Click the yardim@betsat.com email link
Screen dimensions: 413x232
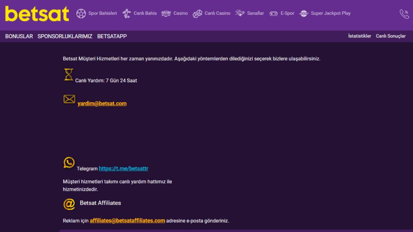[x=102, y=104]
